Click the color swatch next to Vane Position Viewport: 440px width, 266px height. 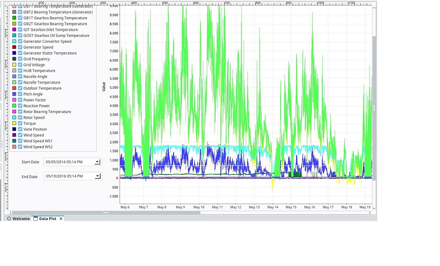[14, 129]
